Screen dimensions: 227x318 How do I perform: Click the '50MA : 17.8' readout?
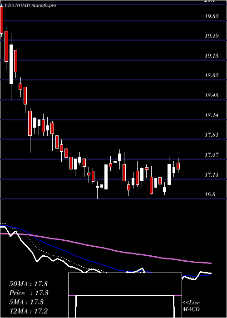28,284
